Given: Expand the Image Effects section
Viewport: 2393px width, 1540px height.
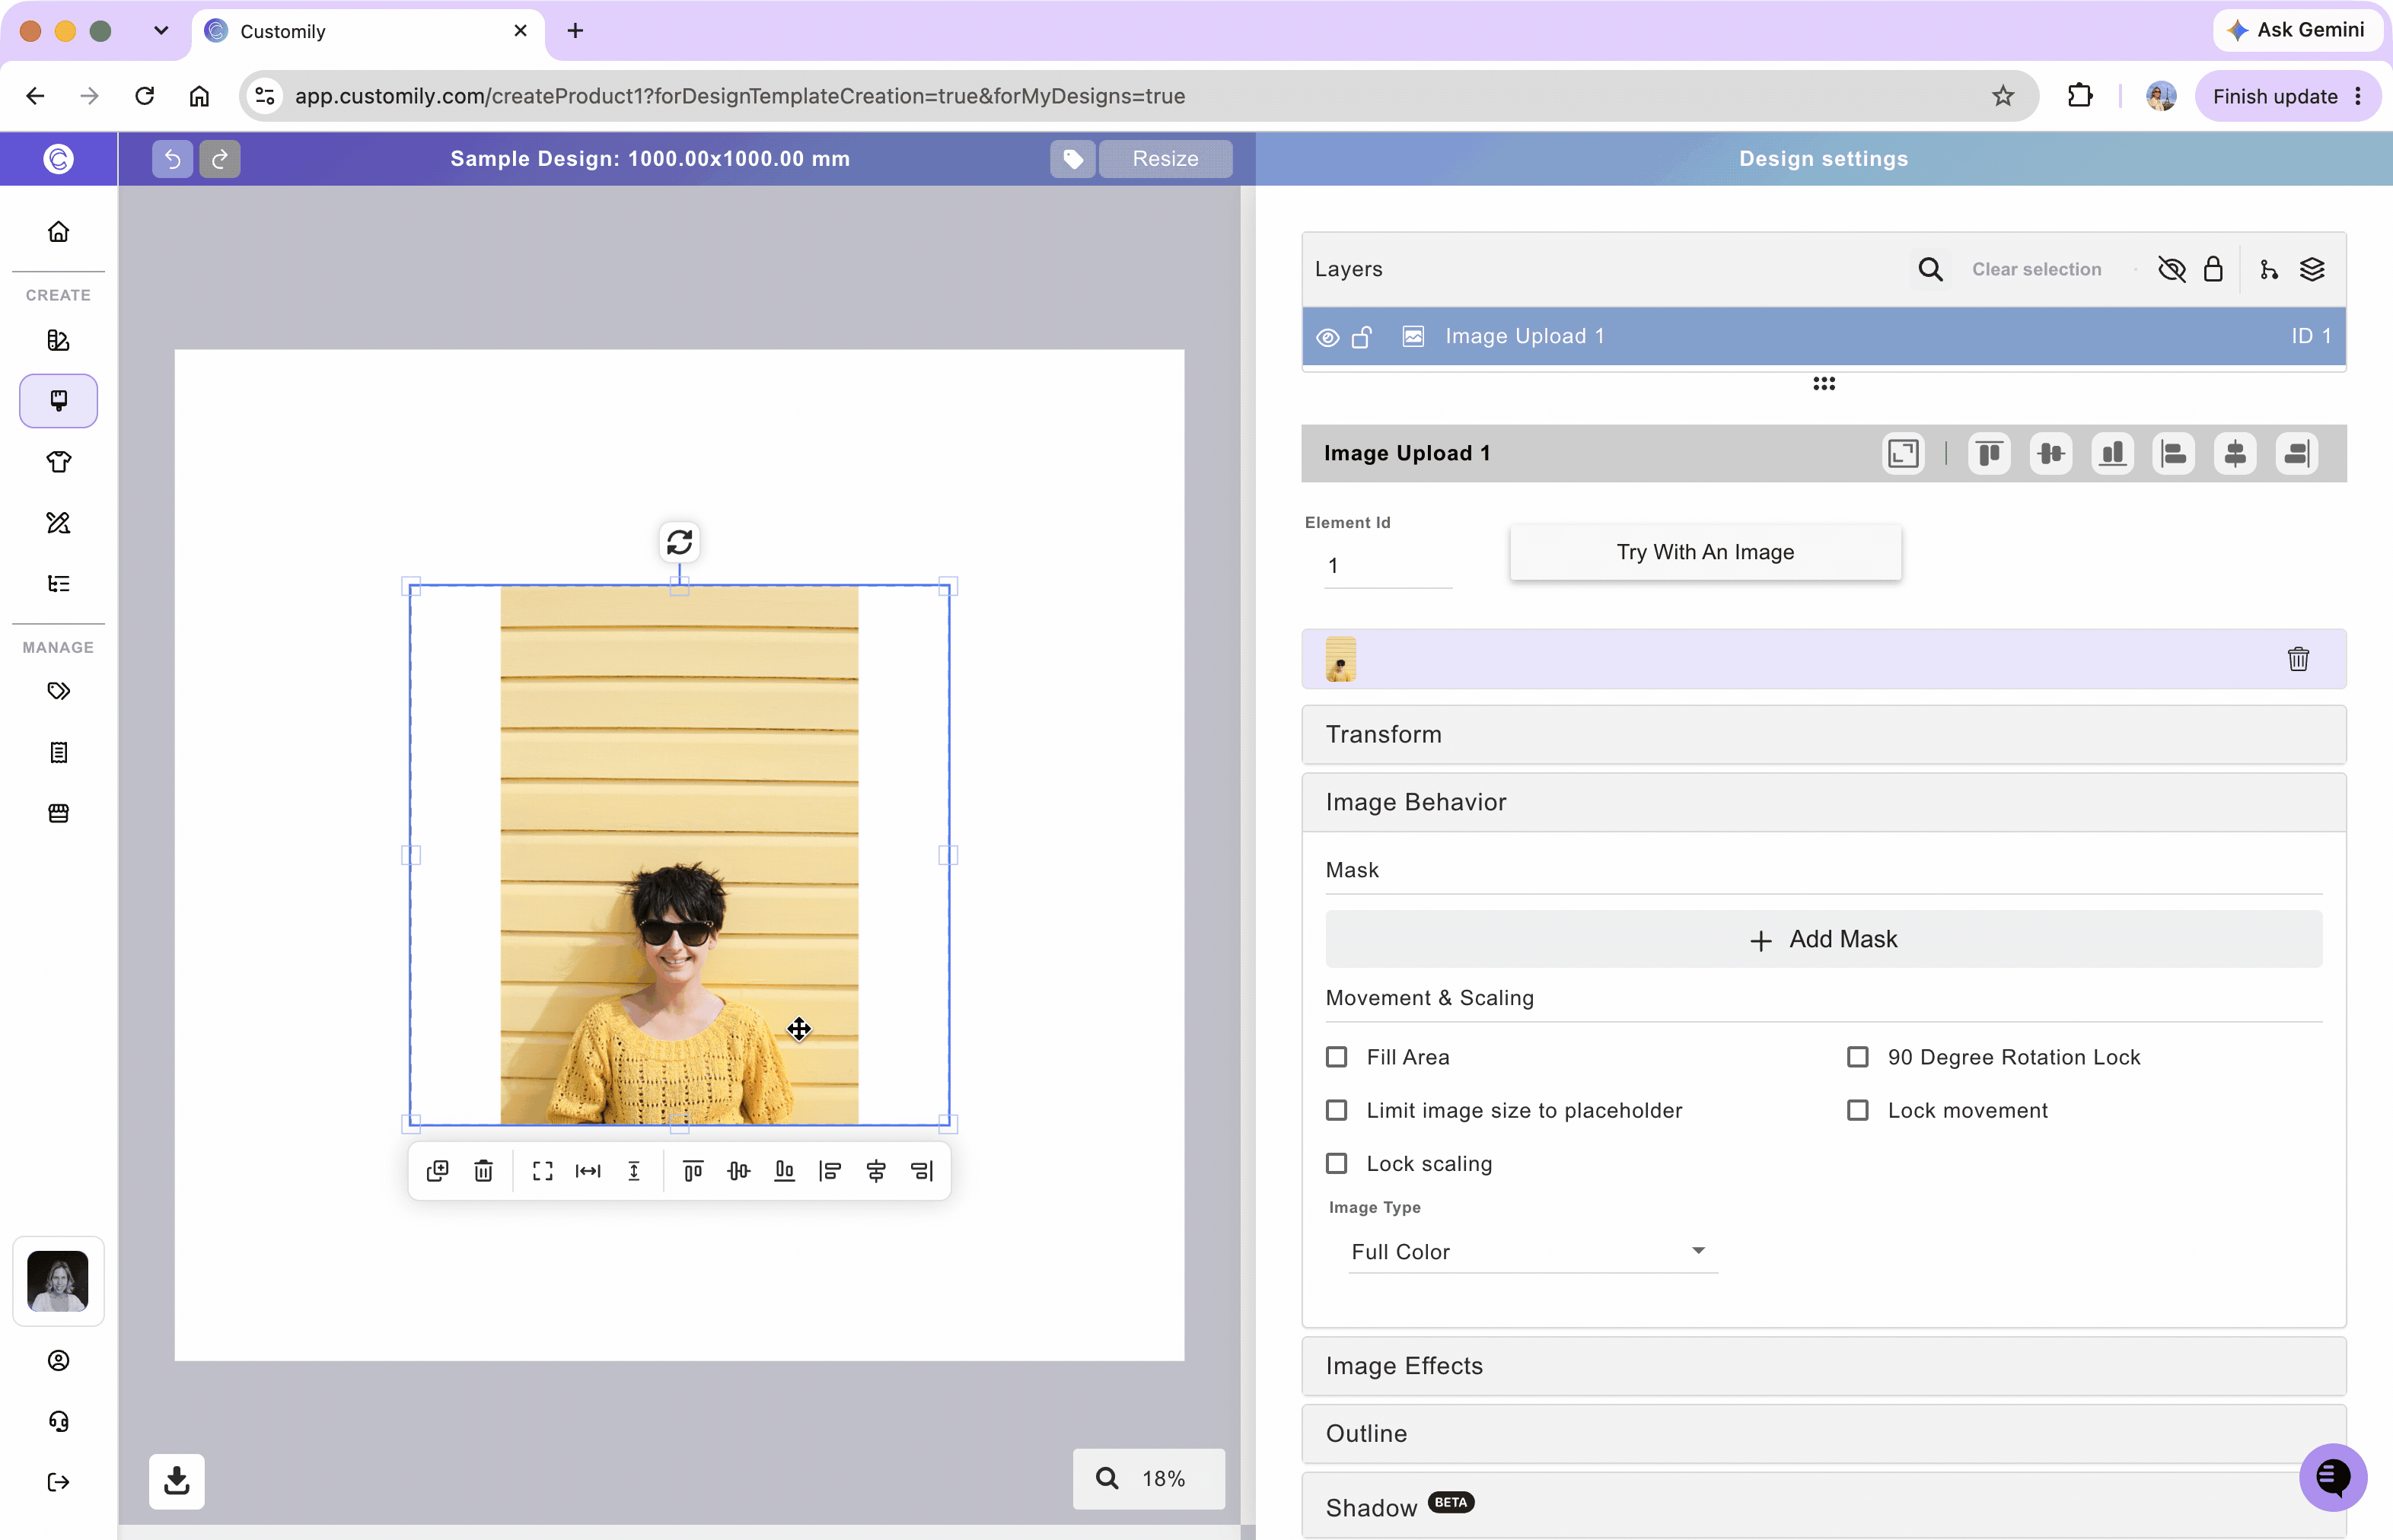Looking at the screenshot, I should pos(1823,1366).
